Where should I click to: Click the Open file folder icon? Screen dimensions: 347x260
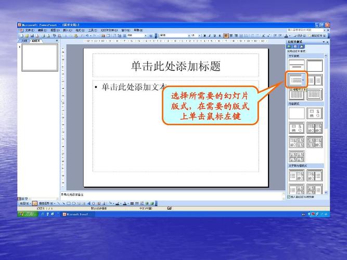[x=27, y=36]
